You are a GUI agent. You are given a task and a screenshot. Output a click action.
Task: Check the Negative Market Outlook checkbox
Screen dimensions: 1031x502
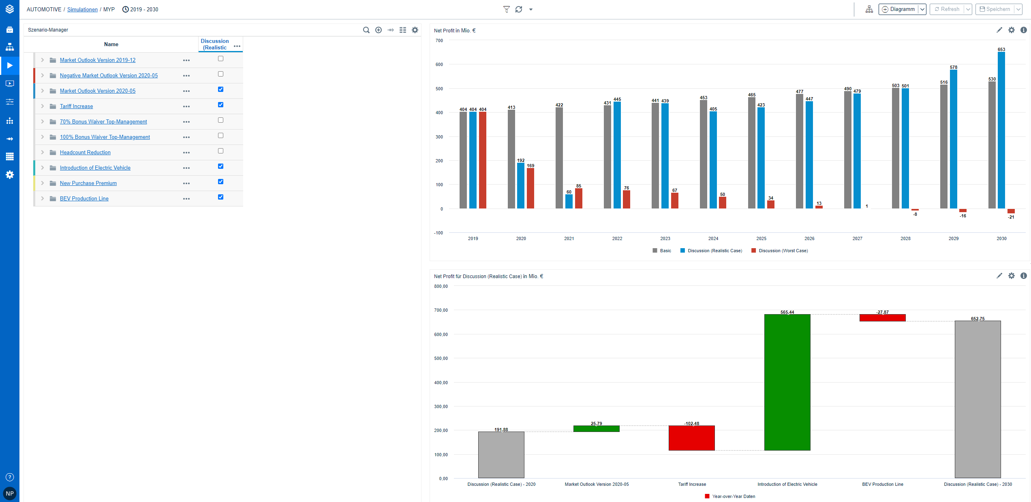pyautogui.click(x=220, y=74)
